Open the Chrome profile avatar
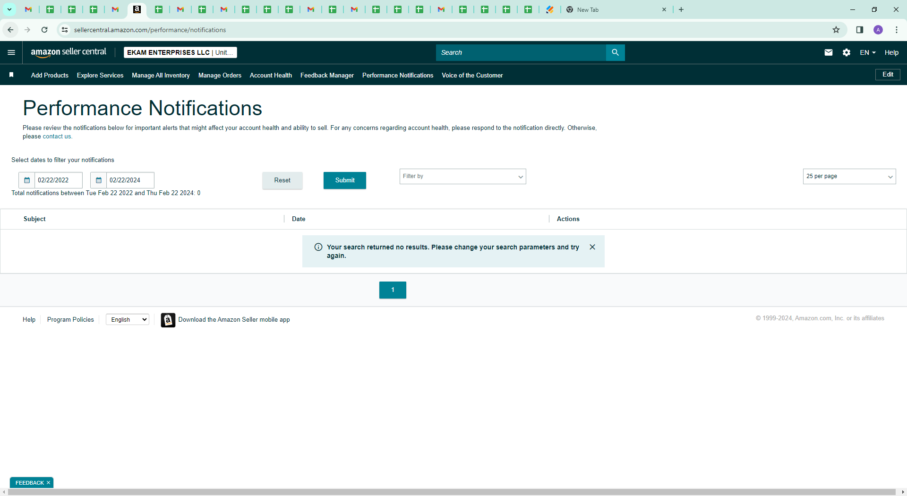The height and width of the screenshot is (496, 907). click(878, 30)
